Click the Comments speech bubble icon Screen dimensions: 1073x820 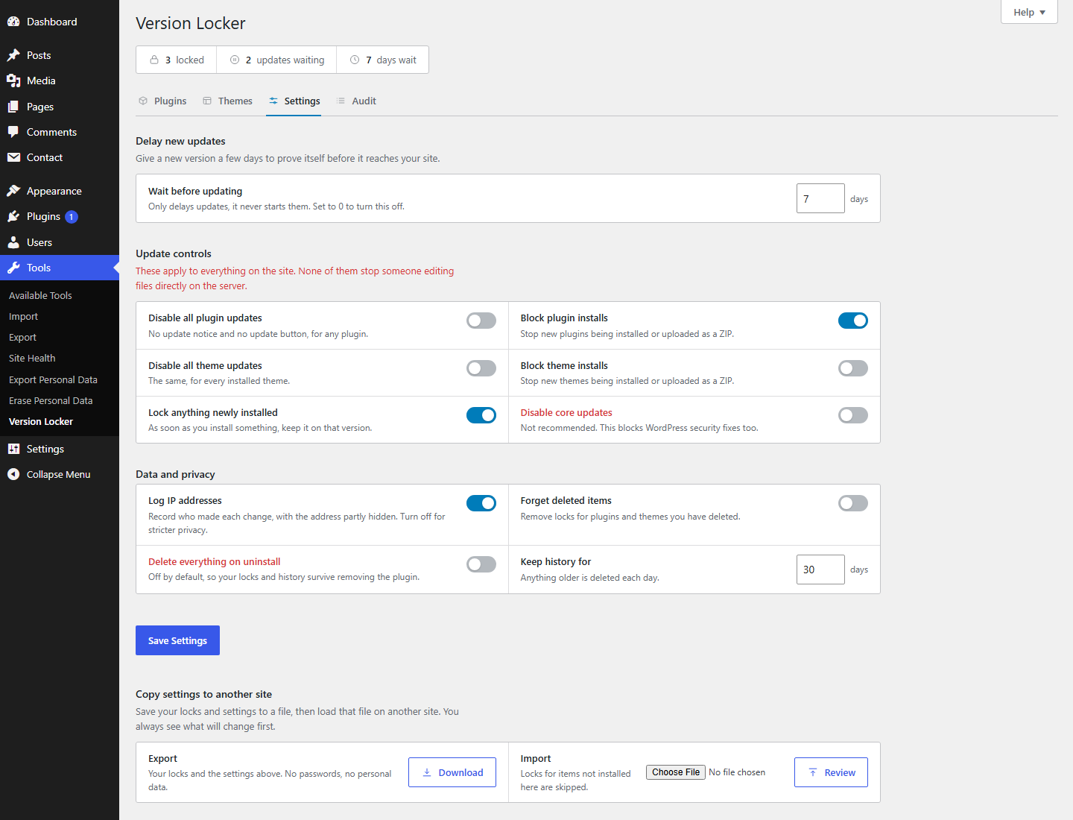13,132
